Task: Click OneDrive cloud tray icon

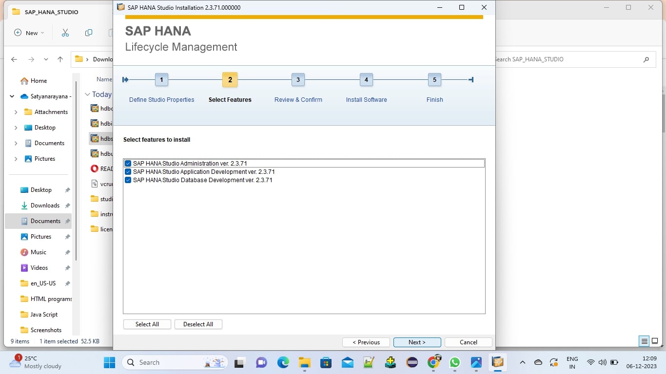Action: point(538,362)
